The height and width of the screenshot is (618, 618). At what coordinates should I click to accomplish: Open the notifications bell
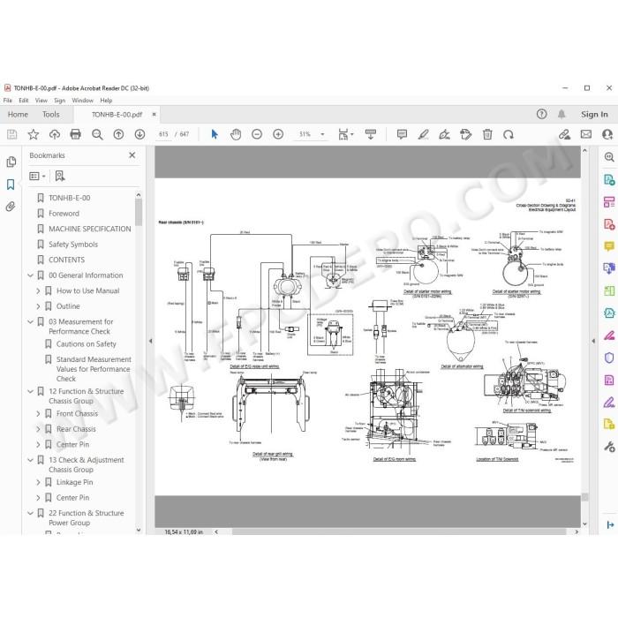[561, 114]
